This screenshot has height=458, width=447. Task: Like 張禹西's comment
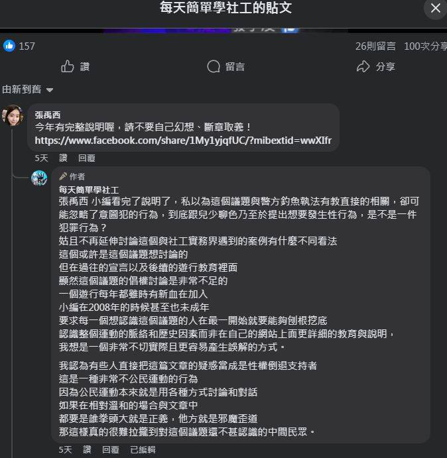click(x=63, y=158)
